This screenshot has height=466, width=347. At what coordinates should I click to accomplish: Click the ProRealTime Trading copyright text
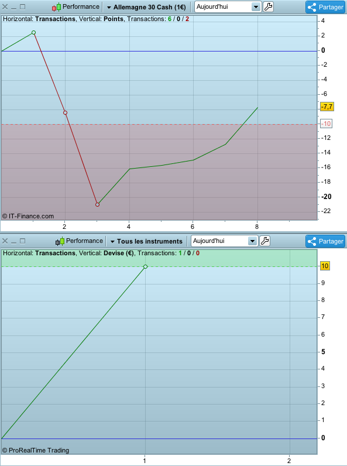(35, 451)
